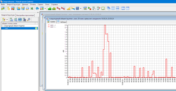Select the green bar chart icon
This screenshot has width=176, height=91.
click(x=49, y=8)
